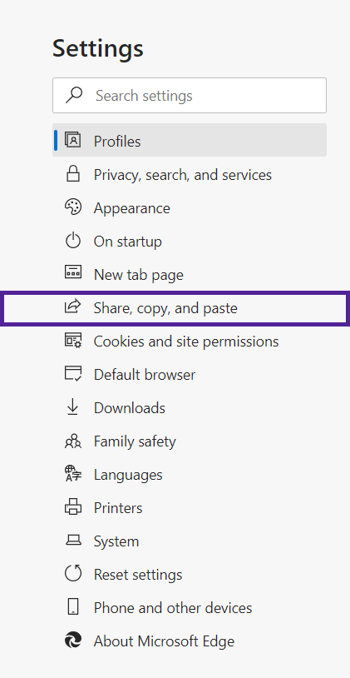Click the download arrow icon
This screenshot has height=678, width=350.
coord(73,407)
